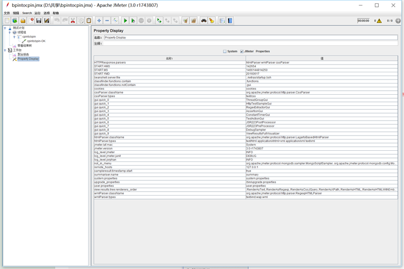Click the 值 table column header
The width and height of the screenshot is (404, 269).
[322, 58]
